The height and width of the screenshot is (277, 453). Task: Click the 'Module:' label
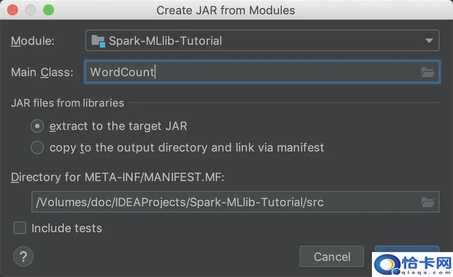(x=33, y=40)
